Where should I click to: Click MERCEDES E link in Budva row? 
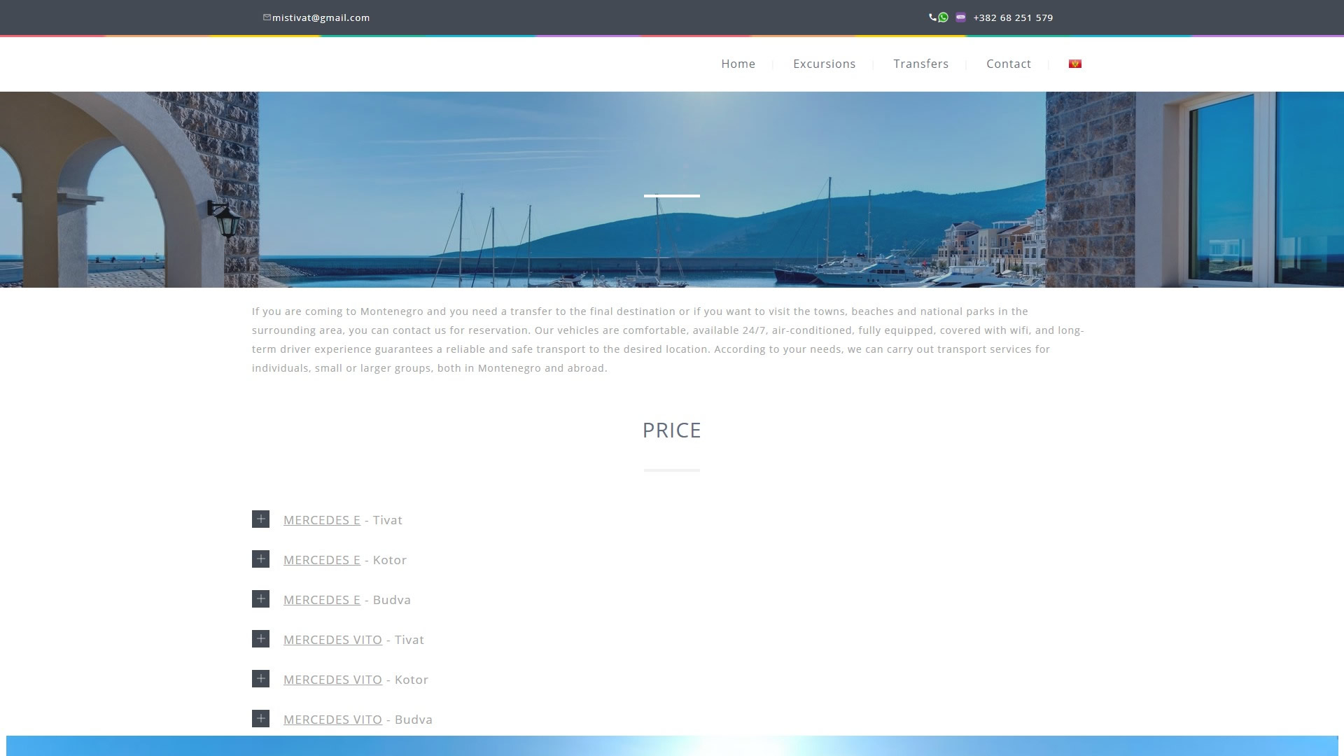coord(321,600)
